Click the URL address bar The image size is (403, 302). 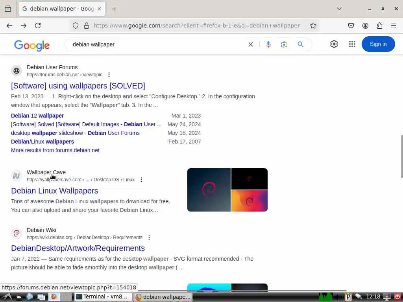click(x=196, y=26)
